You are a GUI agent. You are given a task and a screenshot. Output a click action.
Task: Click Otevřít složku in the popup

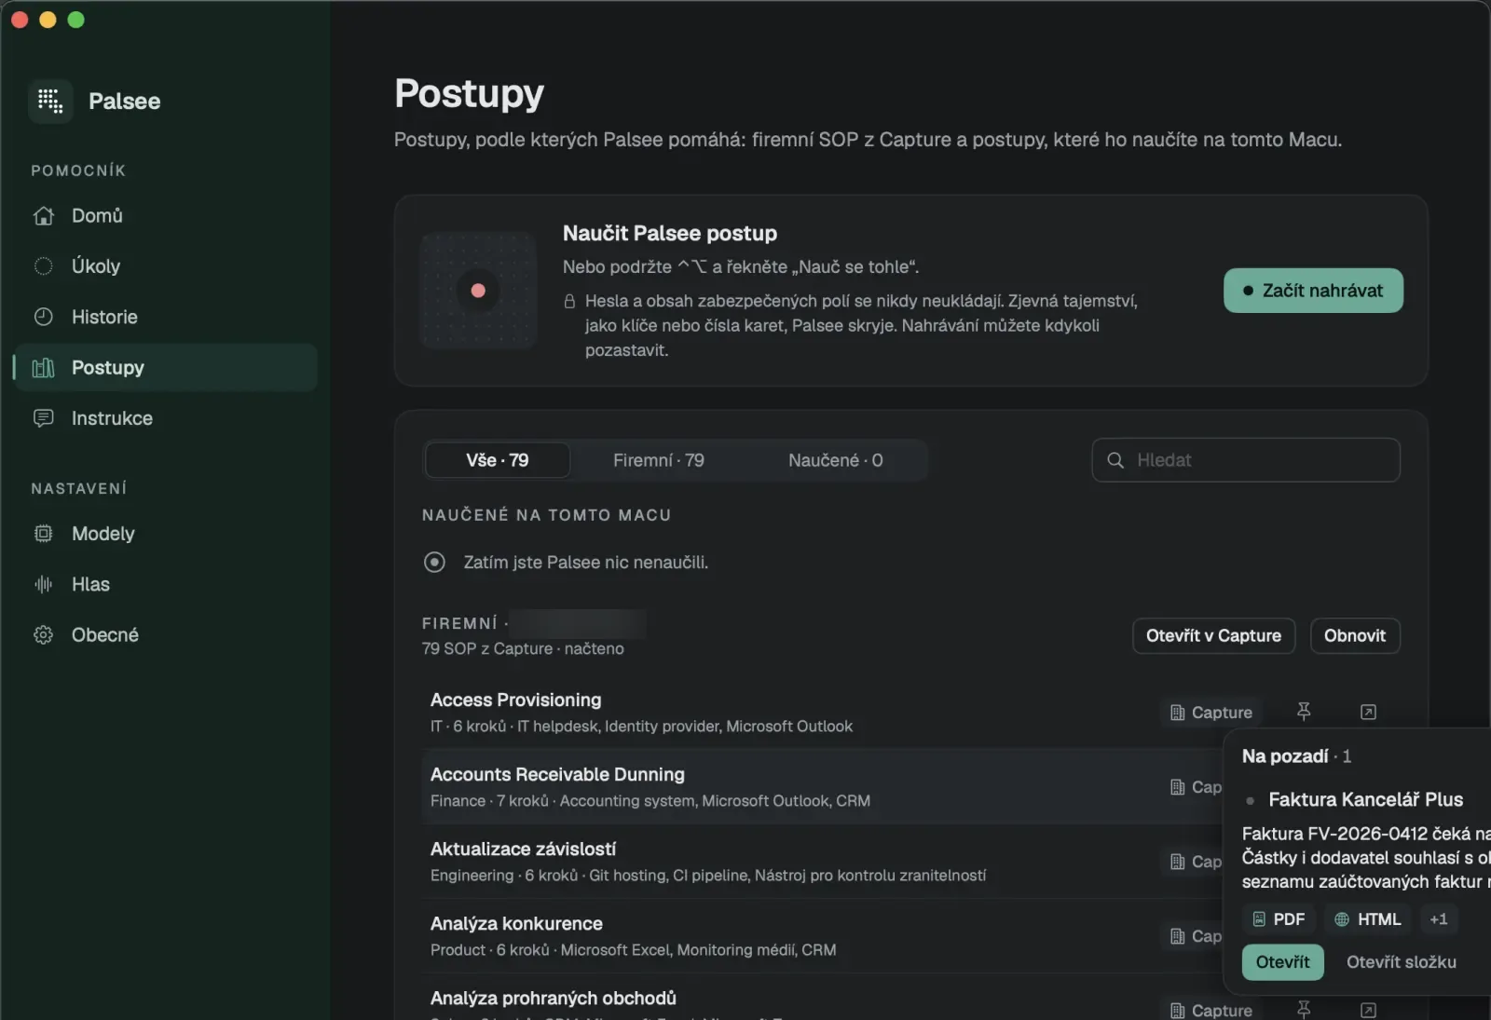[1401, 961]
